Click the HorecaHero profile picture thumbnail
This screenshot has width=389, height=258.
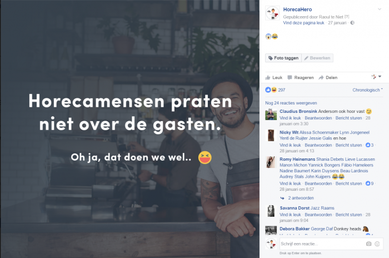tap(272, 13)
